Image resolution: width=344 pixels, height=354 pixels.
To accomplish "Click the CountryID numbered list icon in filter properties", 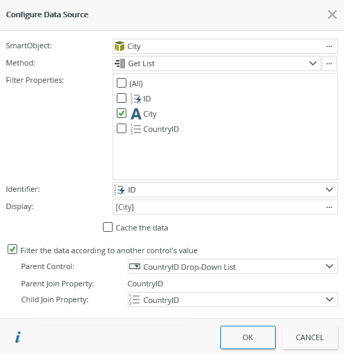I will pyautogui.click(x=135, y=129).
